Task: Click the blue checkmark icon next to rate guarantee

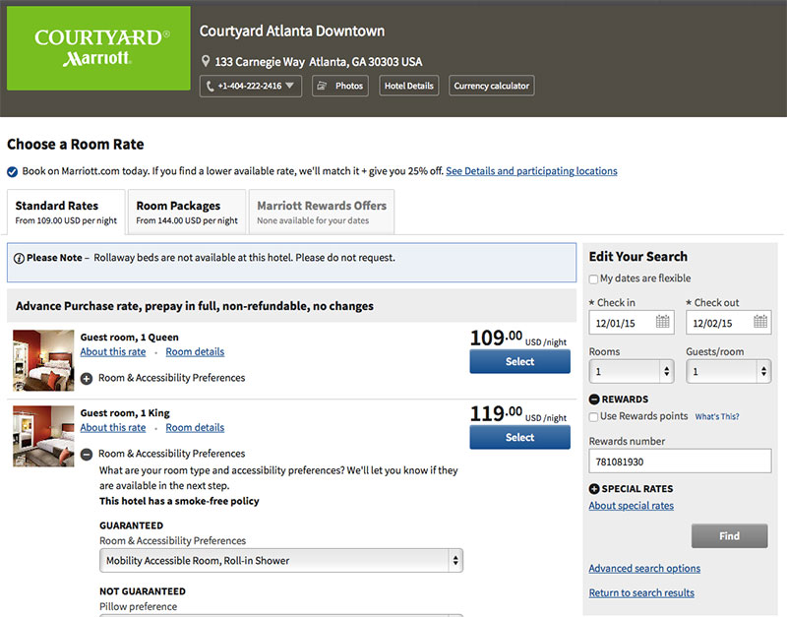Action: point(13,172)
